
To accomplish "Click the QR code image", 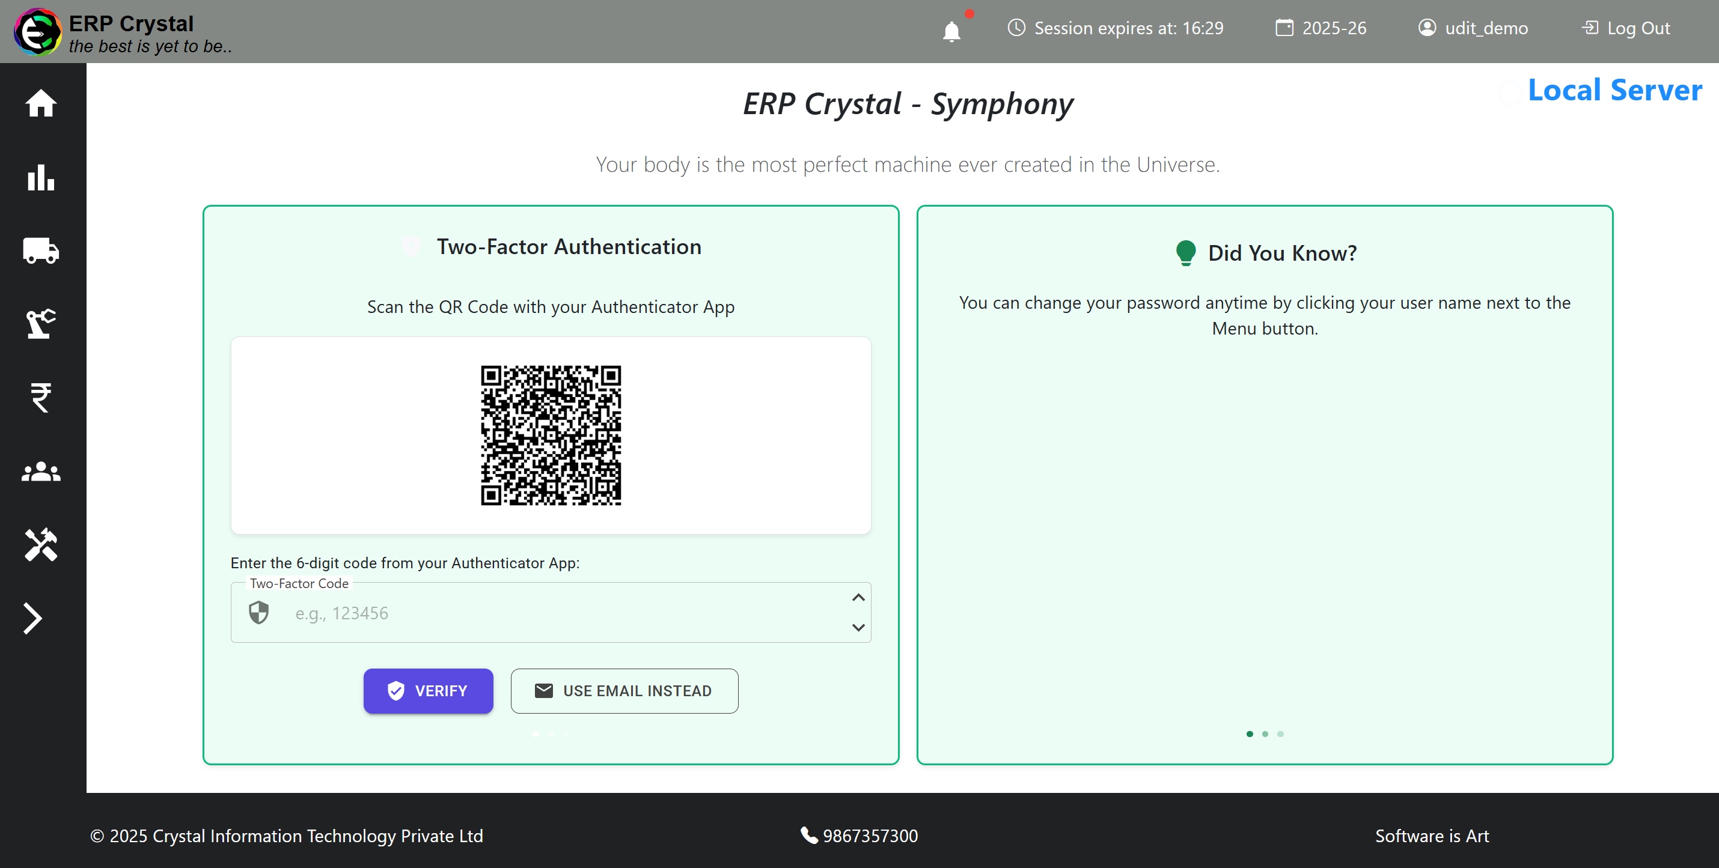I will tap(551, 435).
